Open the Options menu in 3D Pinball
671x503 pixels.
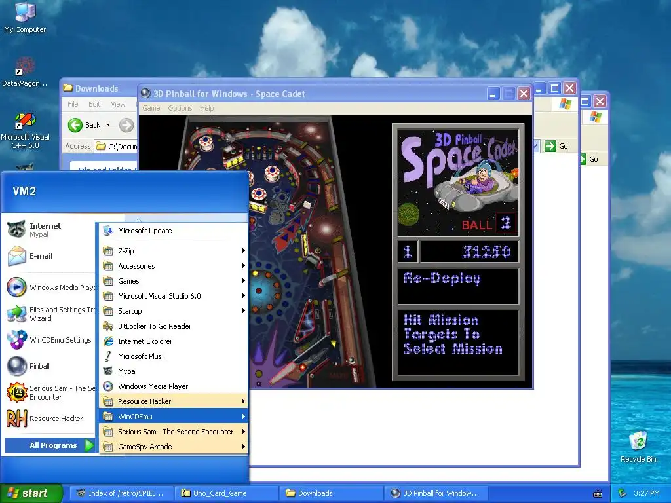180,108
